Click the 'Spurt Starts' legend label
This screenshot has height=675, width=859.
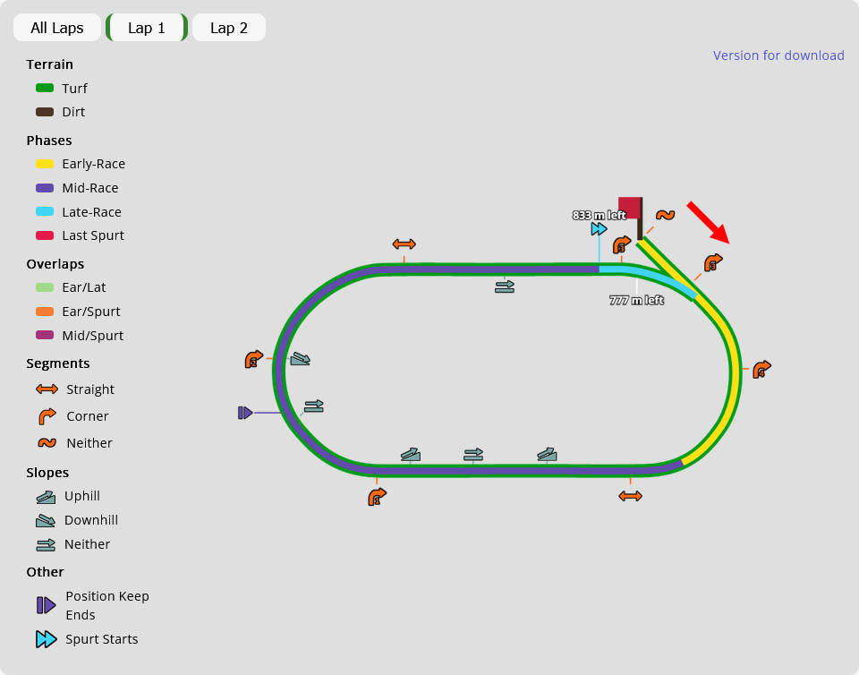point(102,639)
